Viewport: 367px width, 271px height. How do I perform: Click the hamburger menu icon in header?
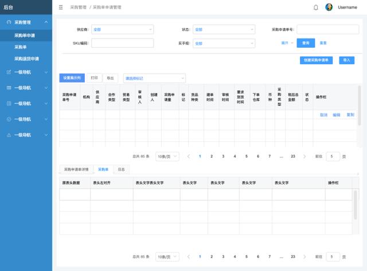click(61, 7)
